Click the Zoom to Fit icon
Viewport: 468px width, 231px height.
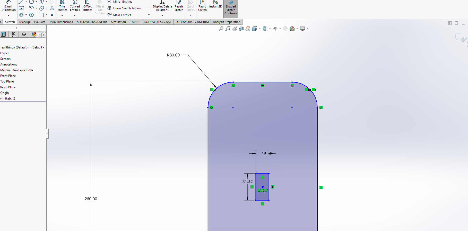221,29
